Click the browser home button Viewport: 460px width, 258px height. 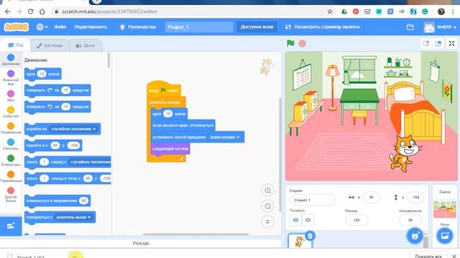pyautogui.click(x=42, y=11)
